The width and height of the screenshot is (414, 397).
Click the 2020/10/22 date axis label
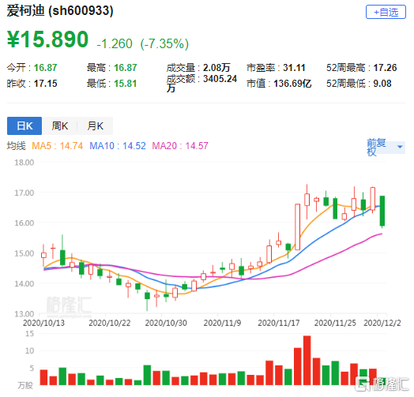(110, 323)
